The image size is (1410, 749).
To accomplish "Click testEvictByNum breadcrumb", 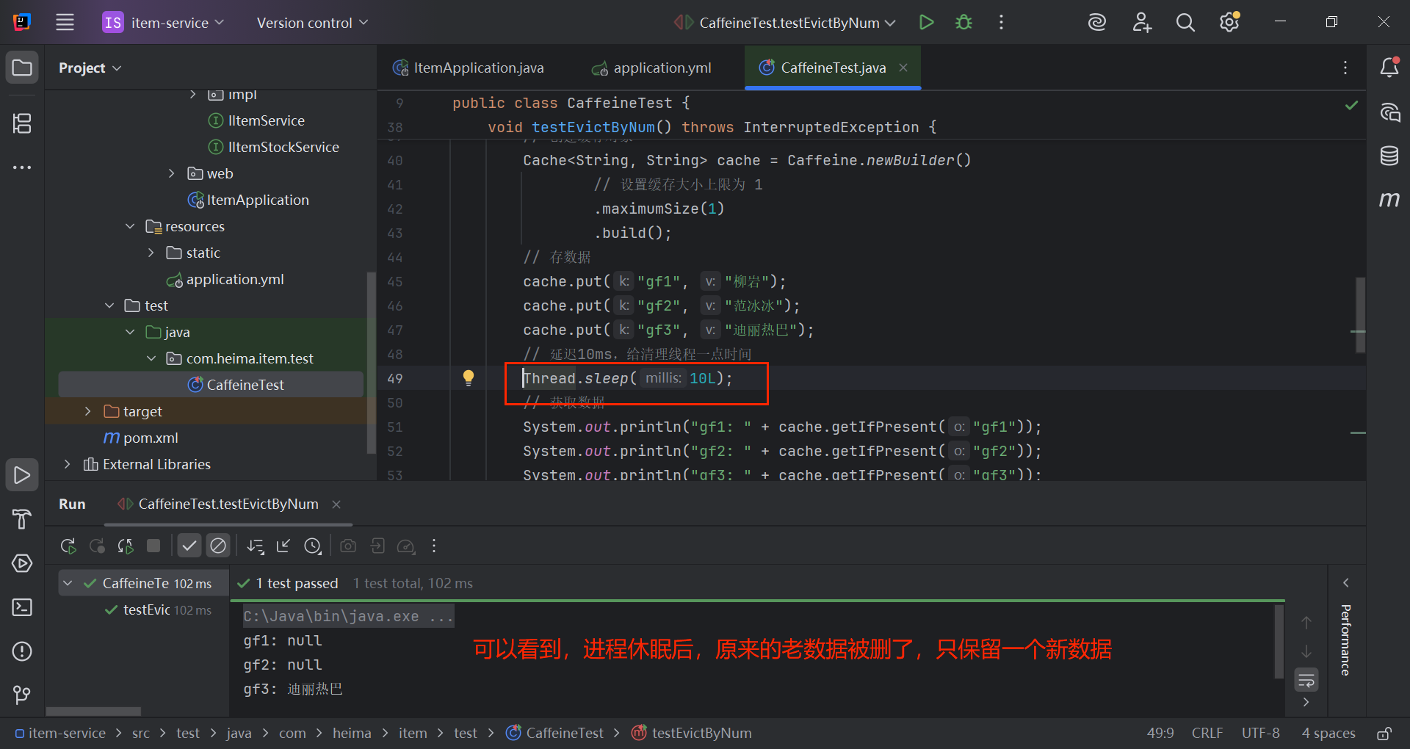I will tap(692, 733).
